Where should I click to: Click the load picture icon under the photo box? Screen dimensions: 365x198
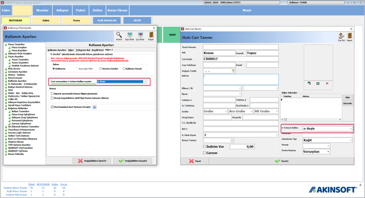click(x=309, y=83)
